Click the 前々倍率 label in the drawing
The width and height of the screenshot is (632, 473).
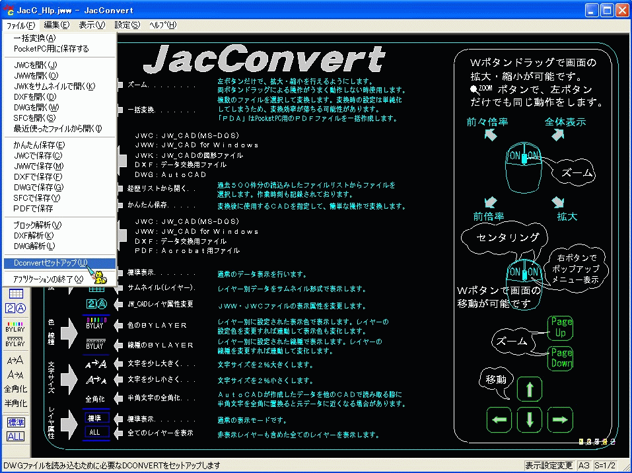click(487, 122)
